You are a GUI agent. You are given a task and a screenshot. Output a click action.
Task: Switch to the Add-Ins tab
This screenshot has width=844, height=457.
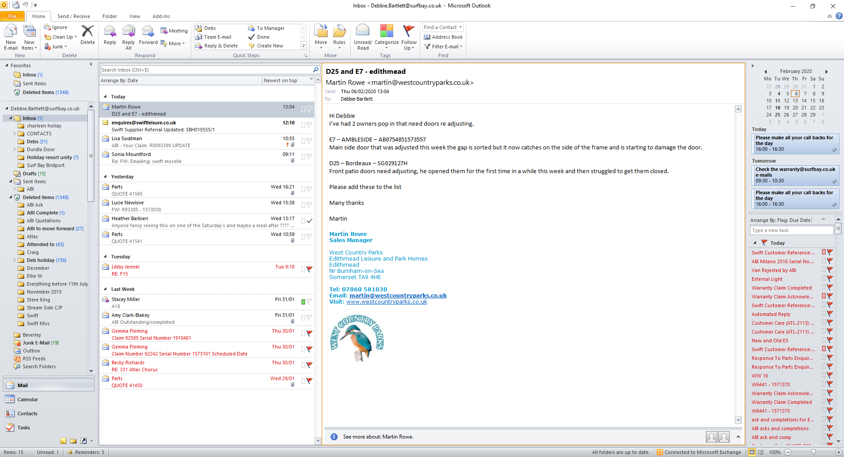pyautogui.click(x=161, y=16)
